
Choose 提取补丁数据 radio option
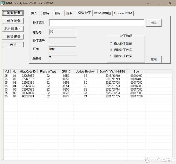click(111, 50)
